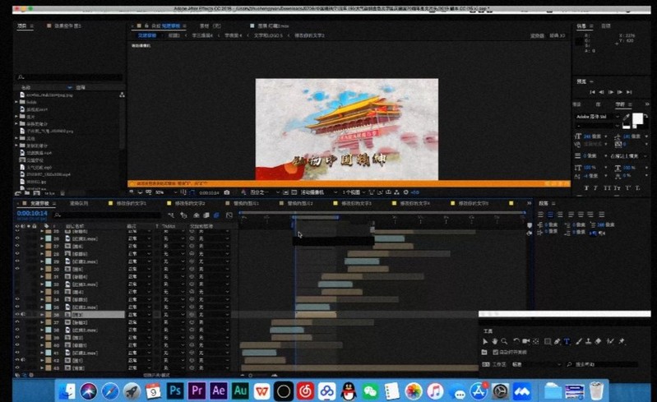Click the Project panel search field
The image size is (657, 402).
66,77
